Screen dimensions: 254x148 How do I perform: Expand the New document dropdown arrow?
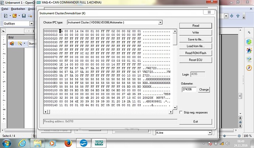10,16
